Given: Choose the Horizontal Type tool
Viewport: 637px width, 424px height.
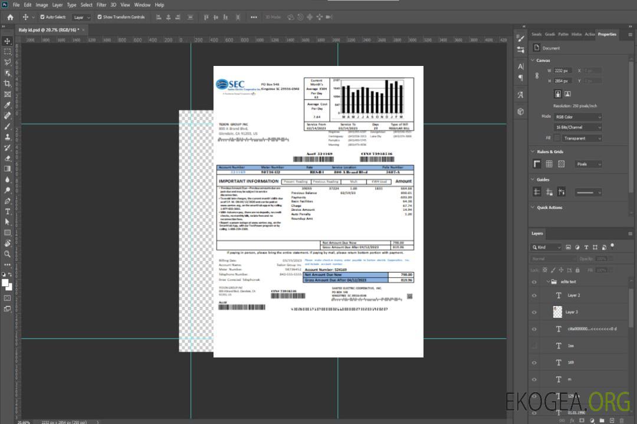Looking at the screenshot, I should 8,211.
